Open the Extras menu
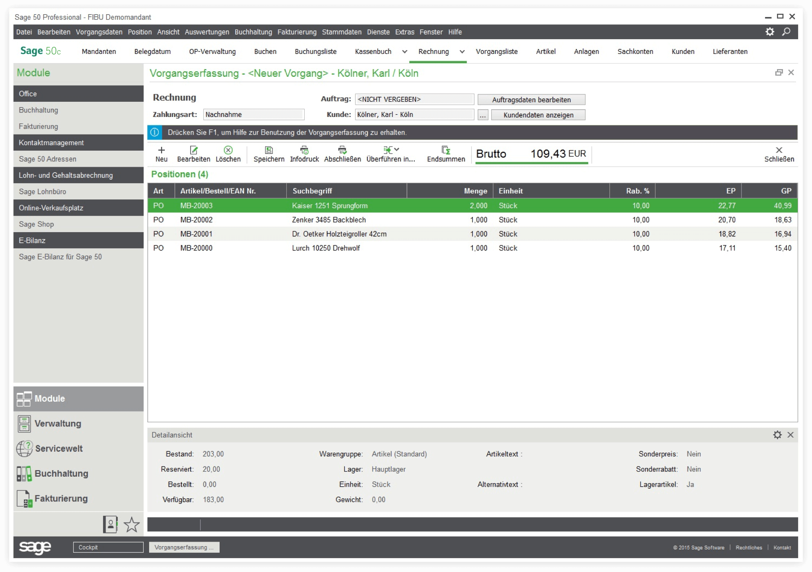812x572 pixels. (x=405, y=32)
